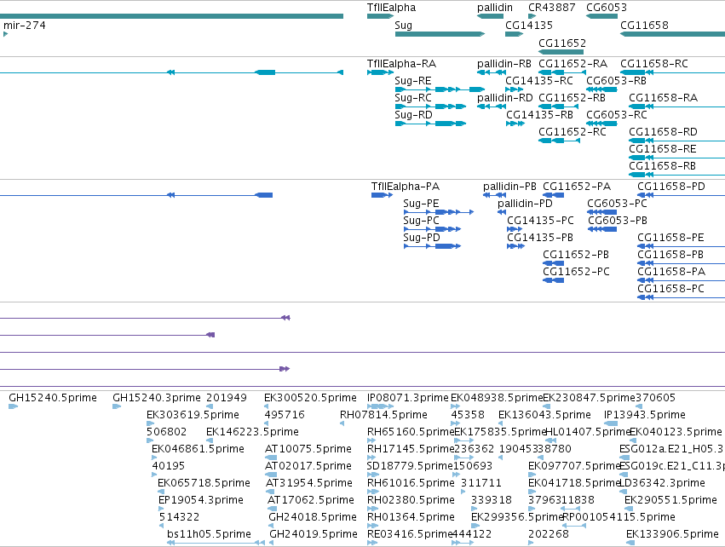Select EK136043.5prime EST label

pos(544,415)
